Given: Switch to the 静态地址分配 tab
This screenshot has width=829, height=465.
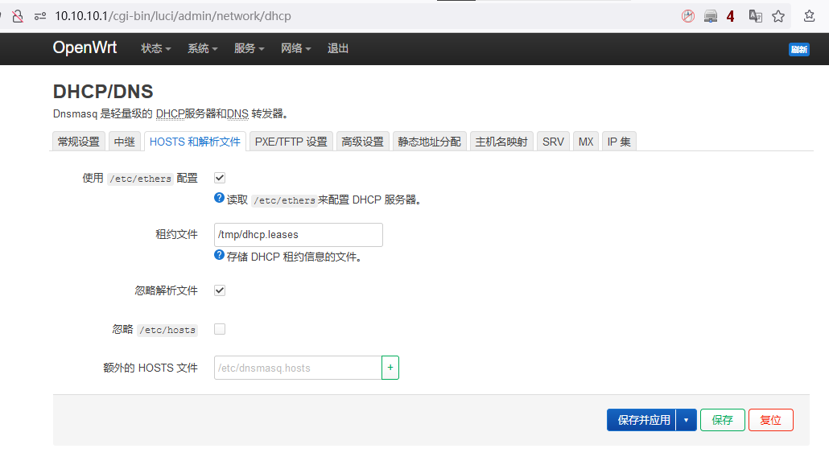Looking at the screenshot, I should [x=429, y=140].
